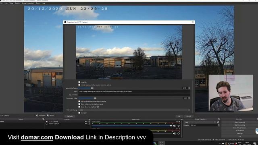The height and width of the screenshot is (145, 258).
Task: Click the Reconnect Delay value stepper
Action: pyautogui.click(x=189, y=98)
